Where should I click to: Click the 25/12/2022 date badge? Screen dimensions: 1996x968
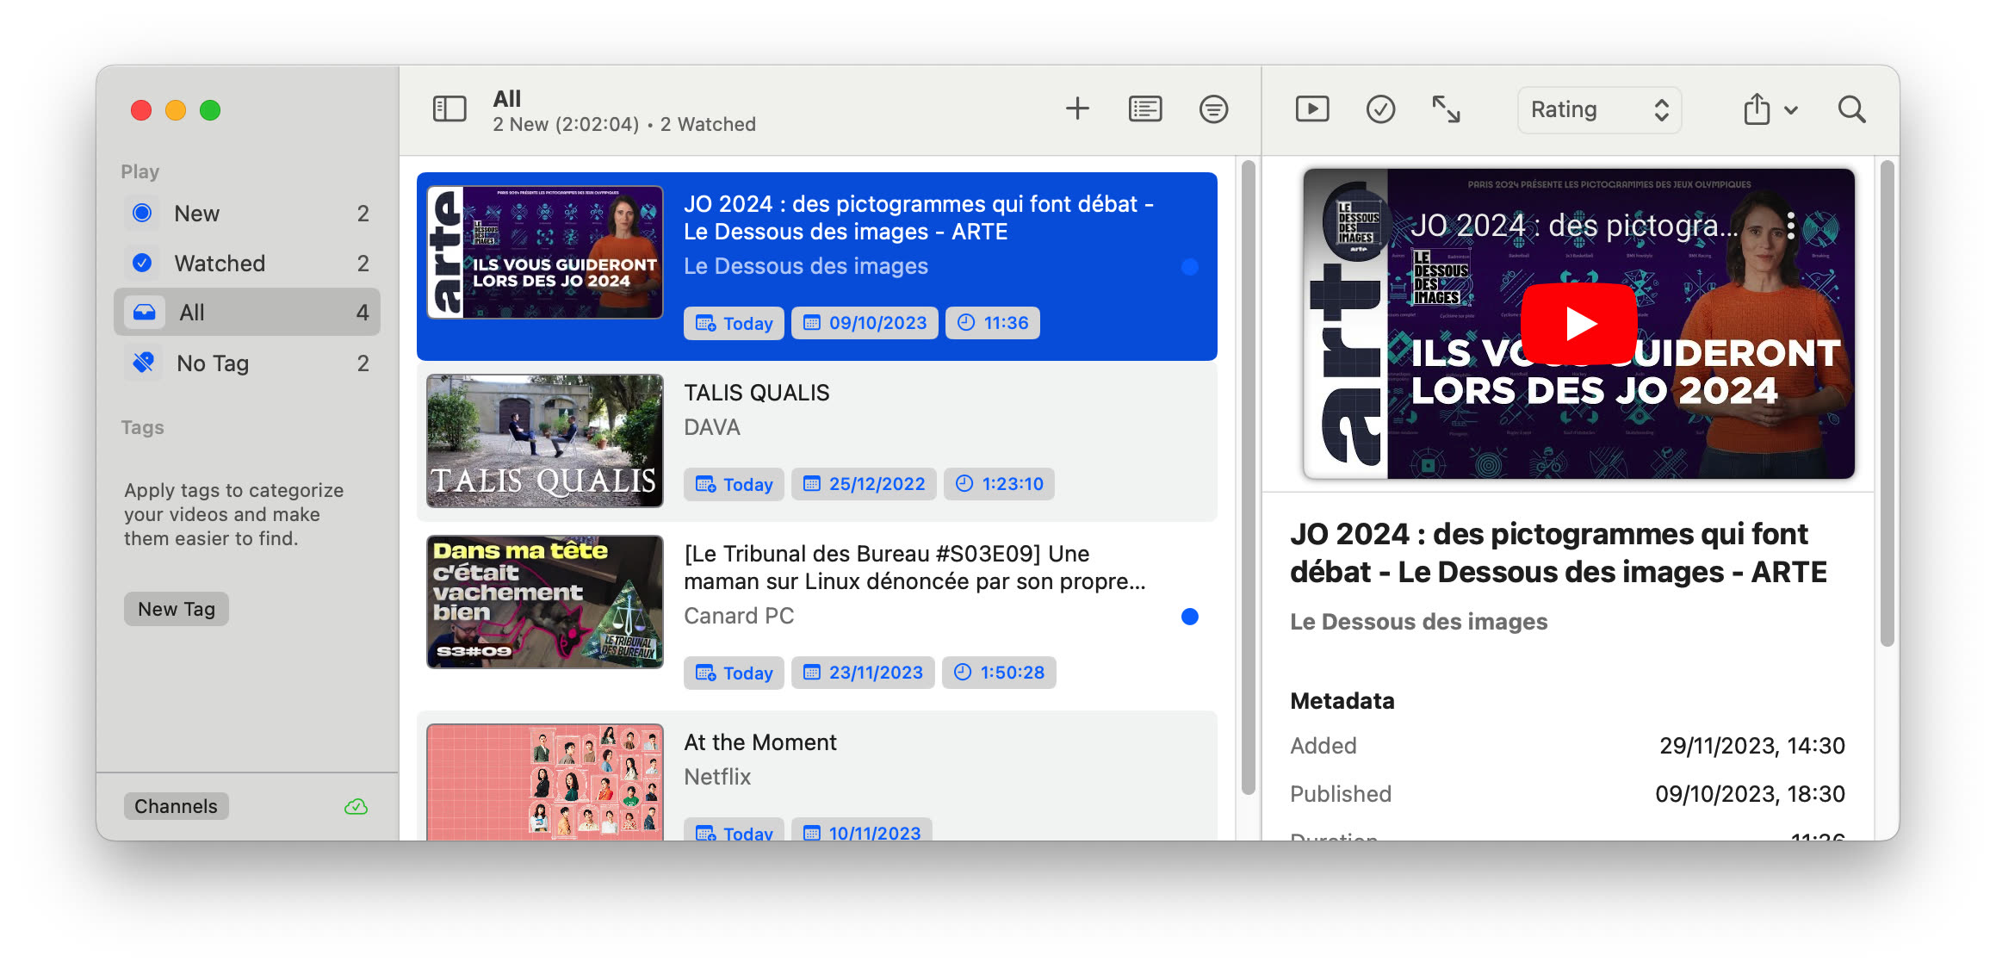point(864,484)
